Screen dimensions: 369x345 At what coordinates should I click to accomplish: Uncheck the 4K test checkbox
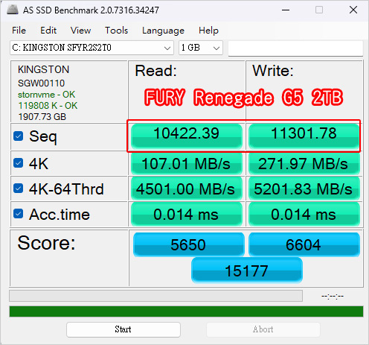19,163
